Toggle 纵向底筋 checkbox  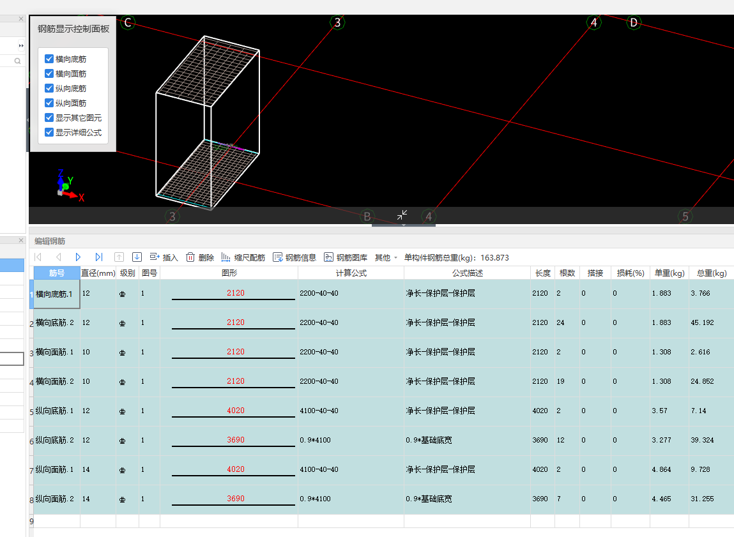point(49,88)
